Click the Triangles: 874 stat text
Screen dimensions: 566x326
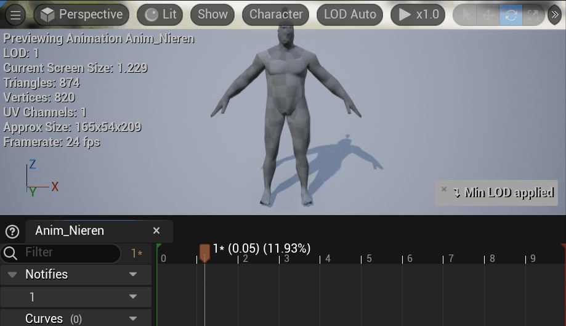tap(42, 83)
